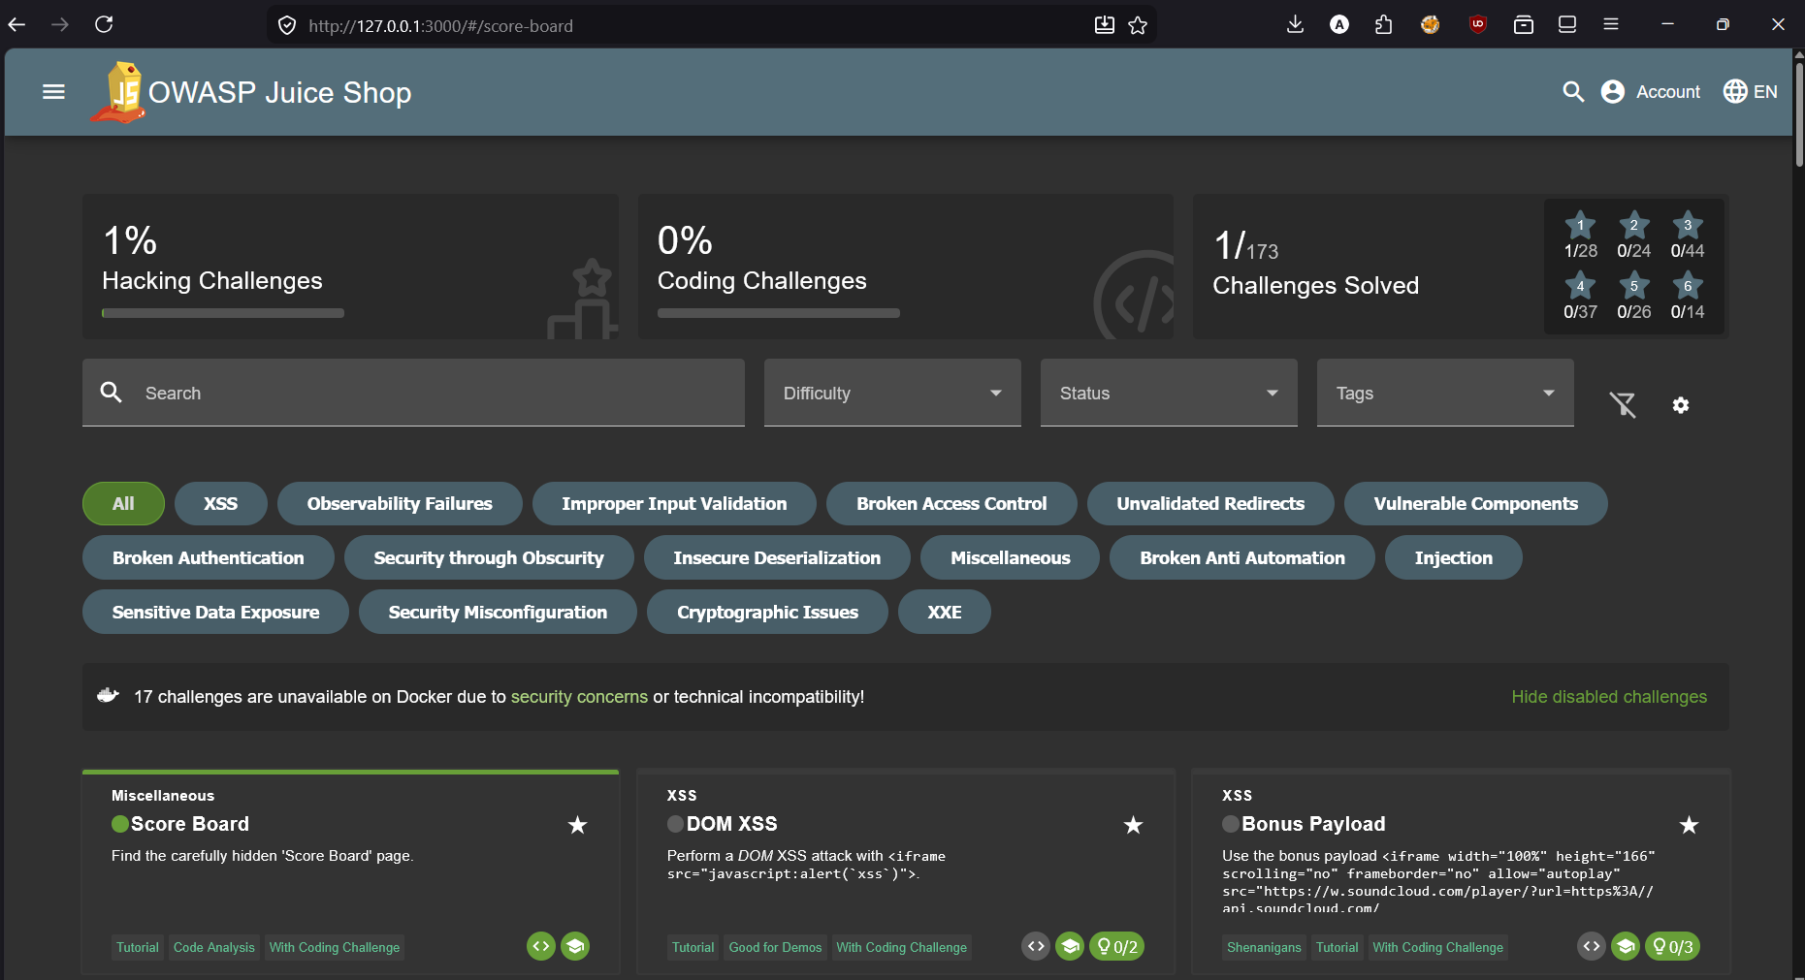Click the OWASP Juice Shop logo

[x=117, y=93]
